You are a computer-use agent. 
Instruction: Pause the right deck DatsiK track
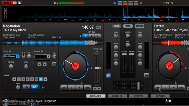click(x=165, y=88)
